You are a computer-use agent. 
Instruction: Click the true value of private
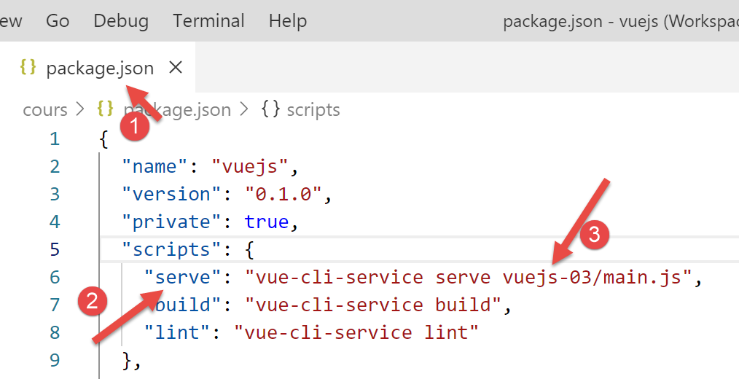tap(266, 222)
